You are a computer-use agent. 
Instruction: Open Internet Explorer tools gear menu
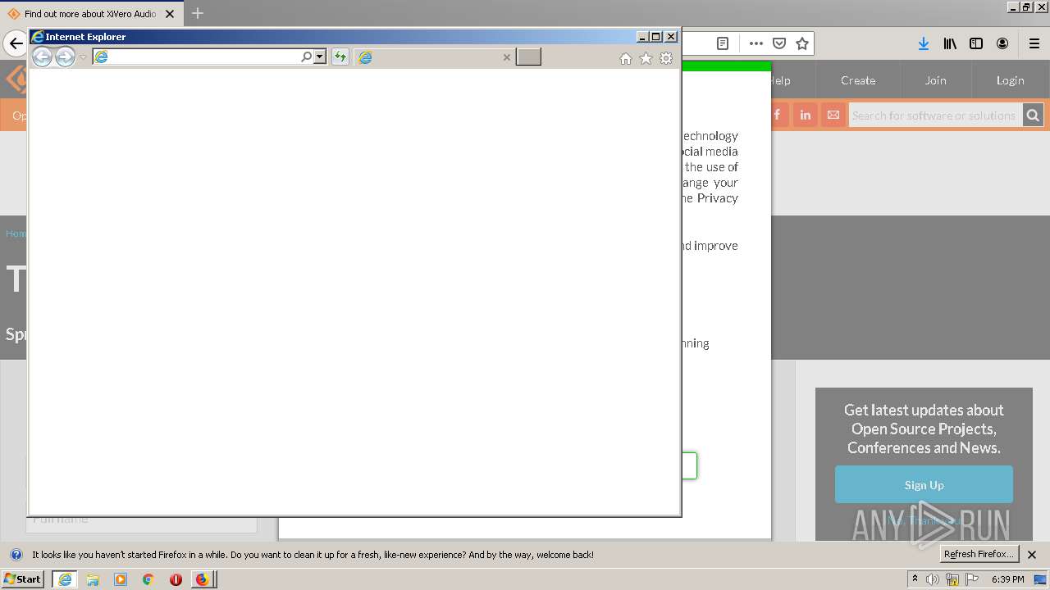point(666,58)
